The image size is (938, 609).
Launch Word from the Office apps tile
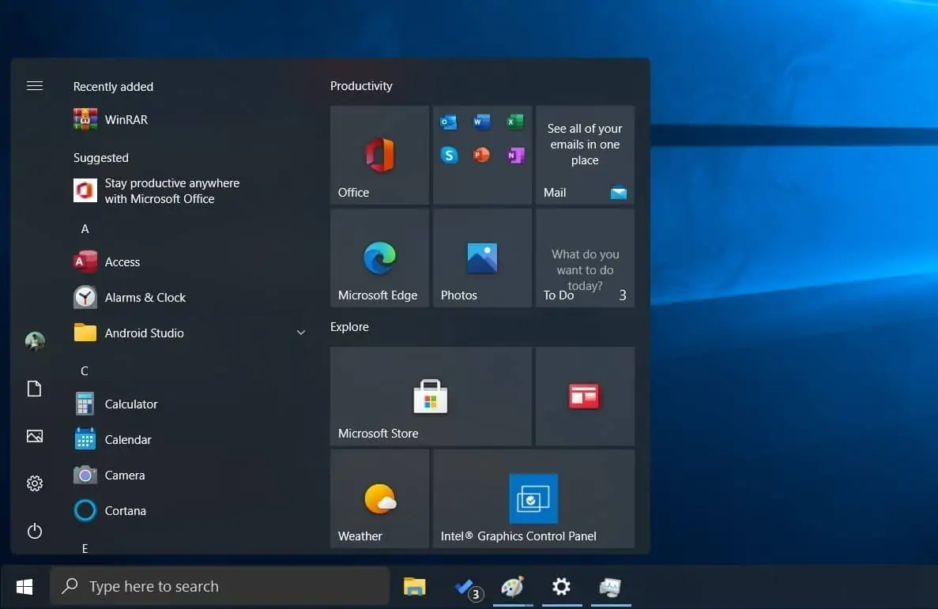(x=481, y=122)
